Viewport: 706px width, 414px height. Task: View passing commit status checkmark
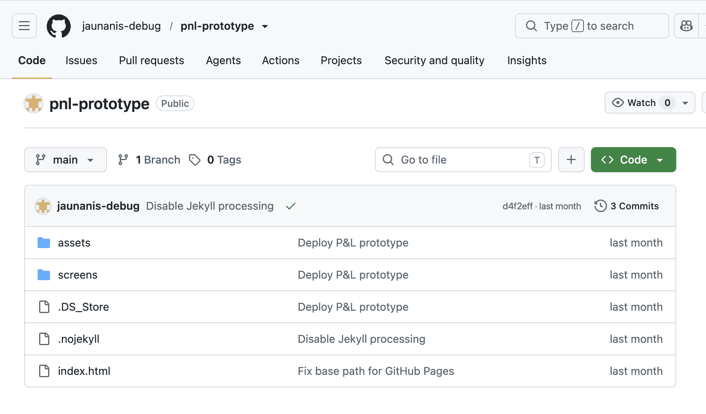pos(290,206)
